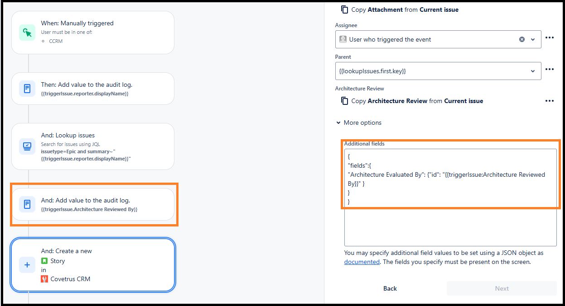Click the copy icon for Architecture Review
The image size is (565, 306).
(x=345, y=101)
